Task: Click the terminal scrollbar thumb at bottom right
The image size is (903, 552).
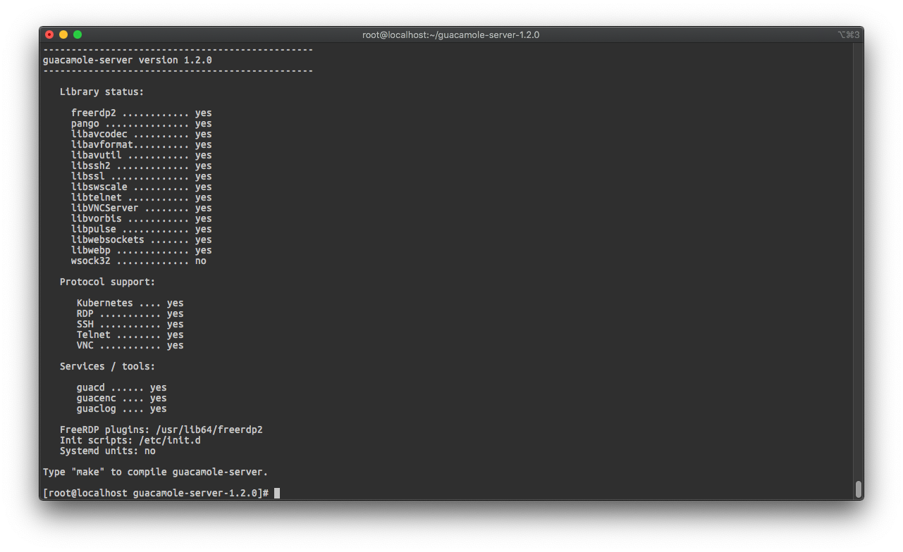Action: coord(858,489)
